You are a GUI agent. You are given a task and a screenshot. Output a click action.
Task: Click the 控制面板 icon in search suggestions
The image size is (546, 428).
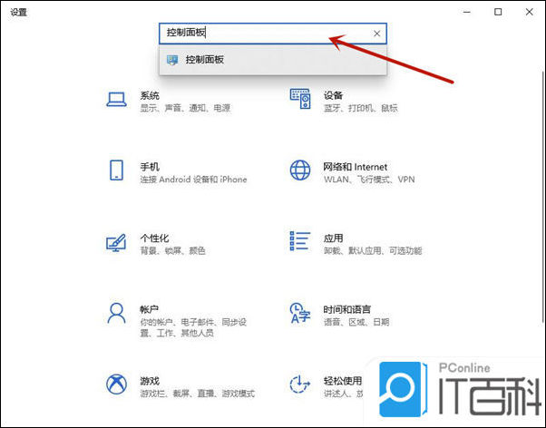coord(172,60)
